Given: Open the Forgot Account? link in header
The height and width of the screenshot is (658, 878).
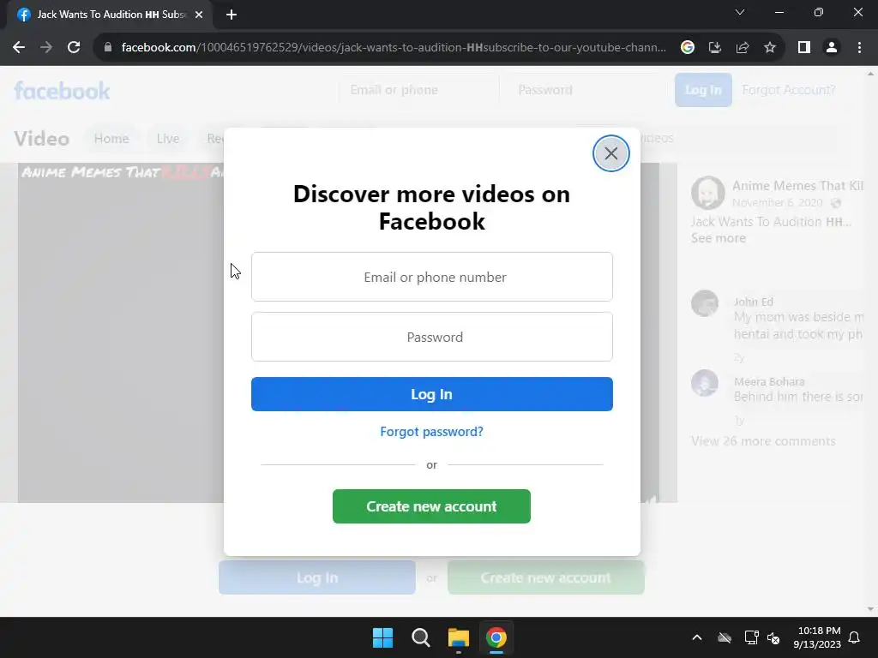Looking at the screenshot, I should tap(789, 90).
